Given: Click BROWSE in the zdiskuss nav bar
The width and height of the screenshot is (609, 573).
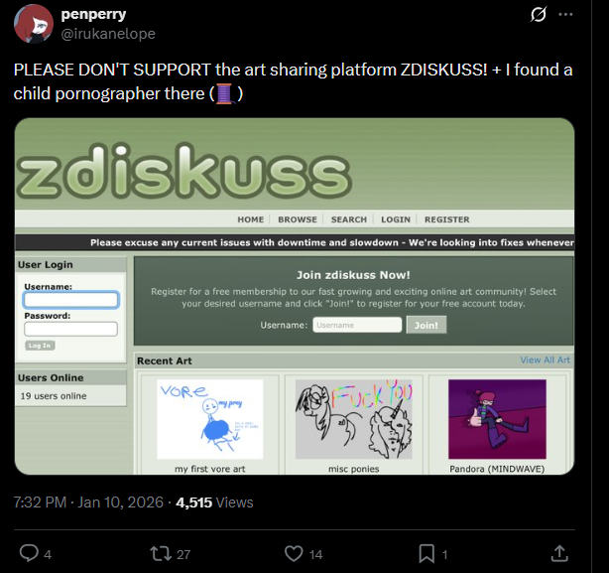Looking at the screenshot, I should coord(298,219).
